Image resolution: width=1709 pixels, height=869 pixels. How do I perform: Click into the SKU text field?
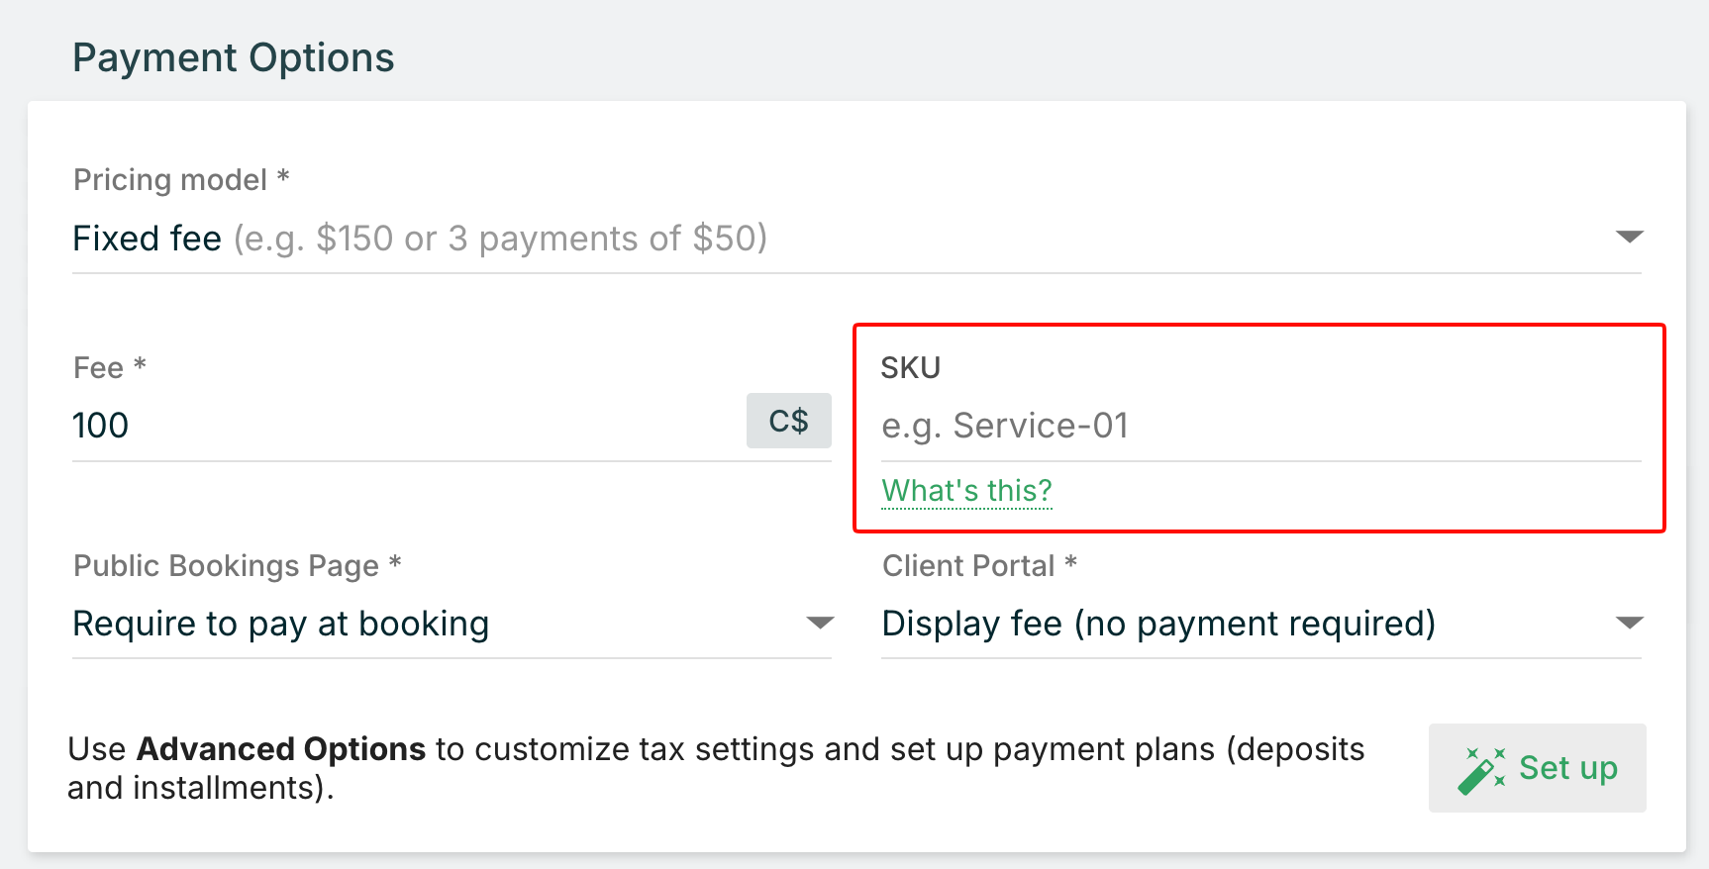(x=1260, y=426)
